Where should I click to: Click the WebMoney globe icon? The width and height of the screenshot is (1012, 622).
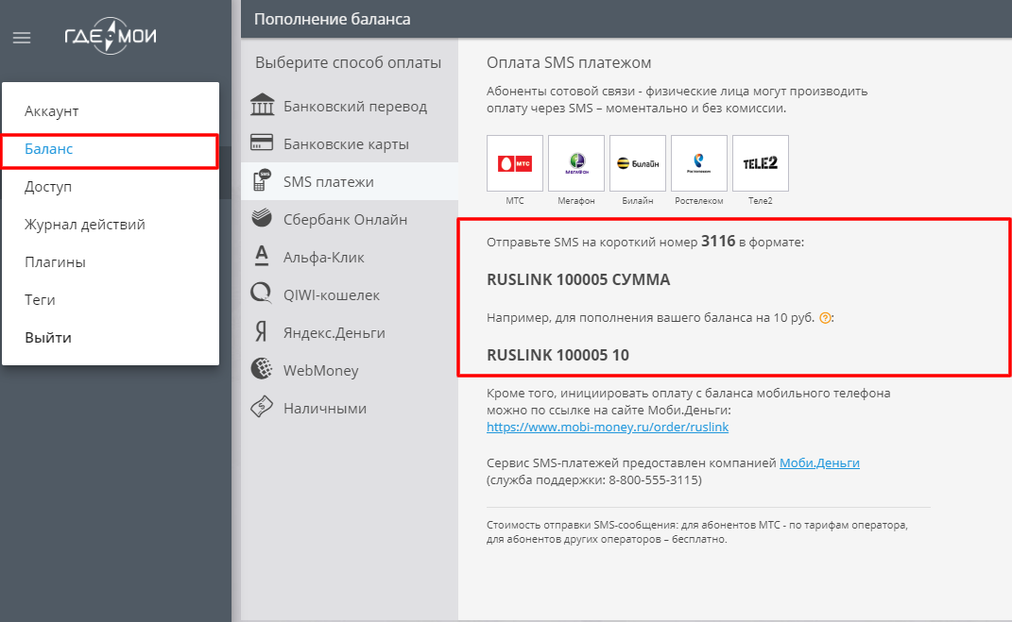tap(262, 369)
